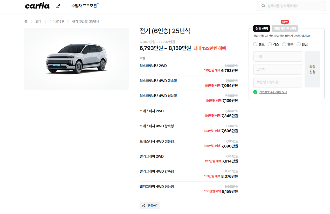Switch to the 카드 캐시백 신청 tab
Viewport: 330px width, 214px height.
pyautogui.click(x=285, y=28)
